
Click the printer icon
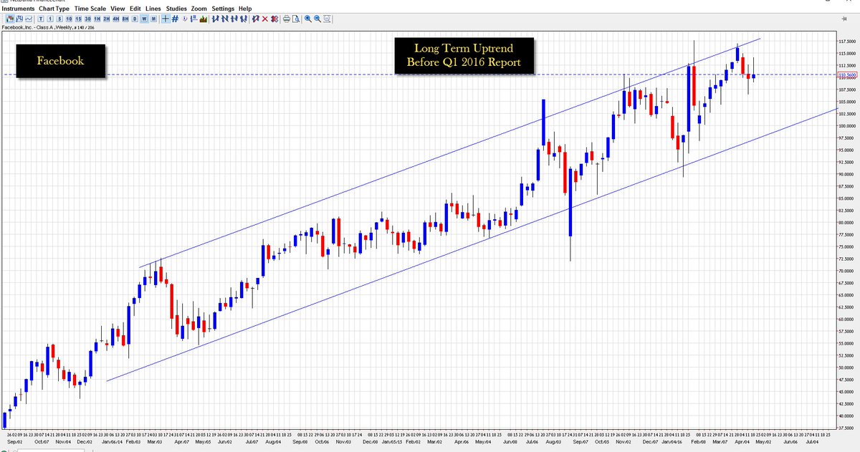coord(287,19)
